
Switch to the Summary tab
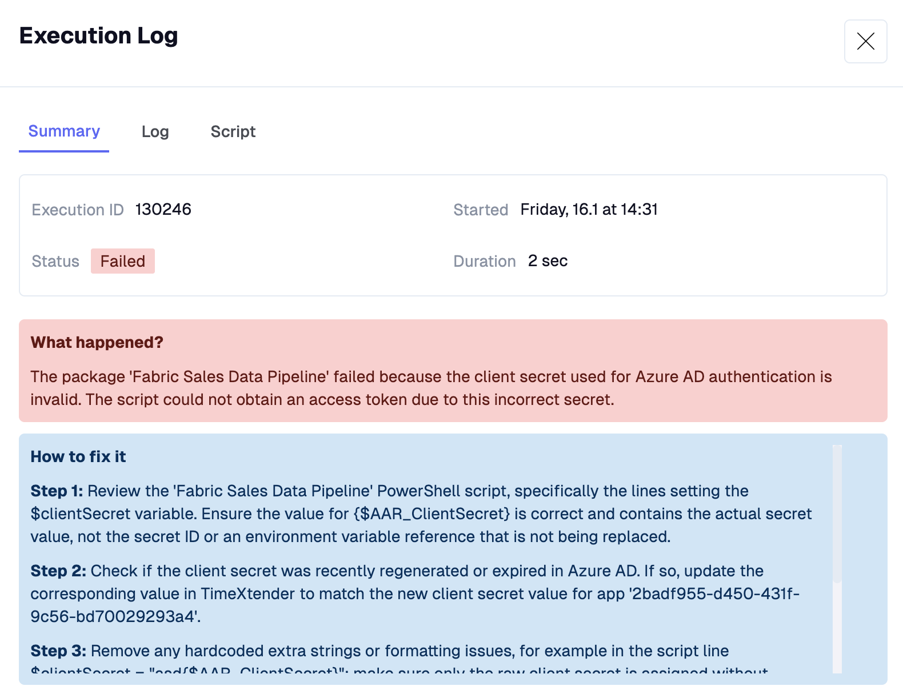tap(64, 131)
